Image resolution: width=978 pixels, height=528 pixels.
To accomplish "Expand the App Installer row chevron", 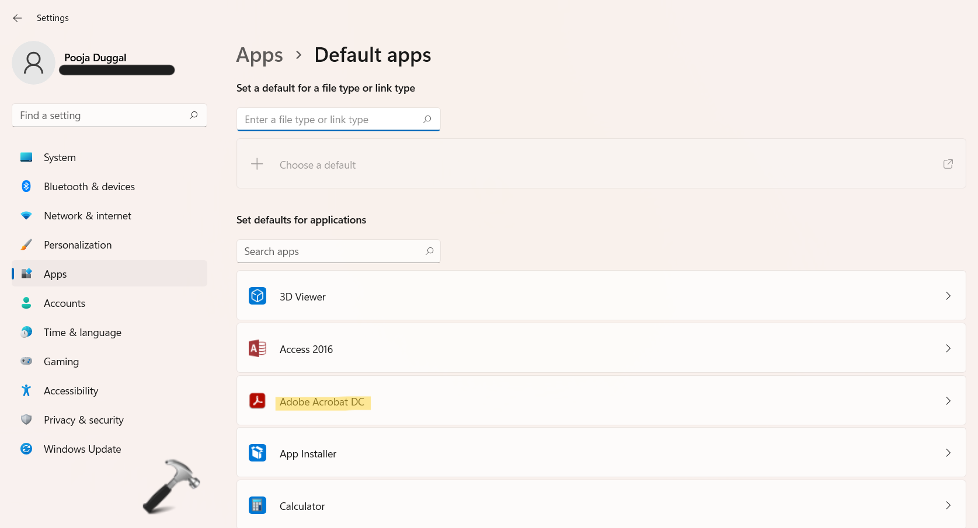I will point(948,453).
